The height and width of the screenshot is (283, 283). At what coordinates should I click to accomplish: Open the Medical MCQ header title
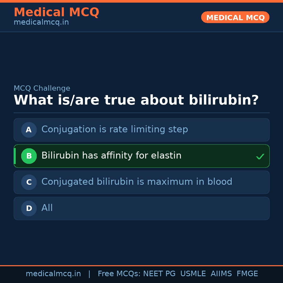point(56,12)
